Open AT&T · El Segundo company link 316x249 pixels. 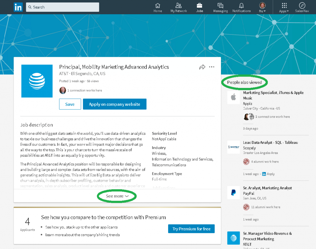[82, 73]
